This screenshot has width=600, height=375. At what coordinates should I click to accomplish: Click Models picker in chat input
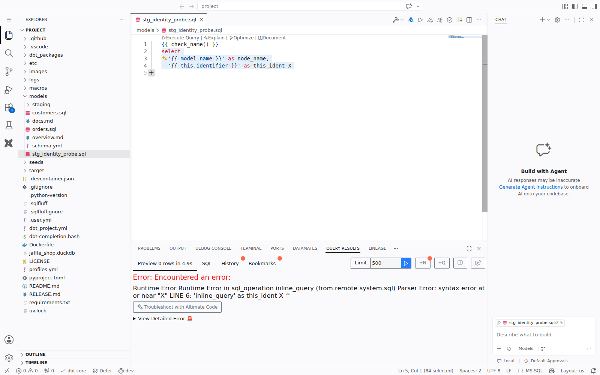pos(526,349)
